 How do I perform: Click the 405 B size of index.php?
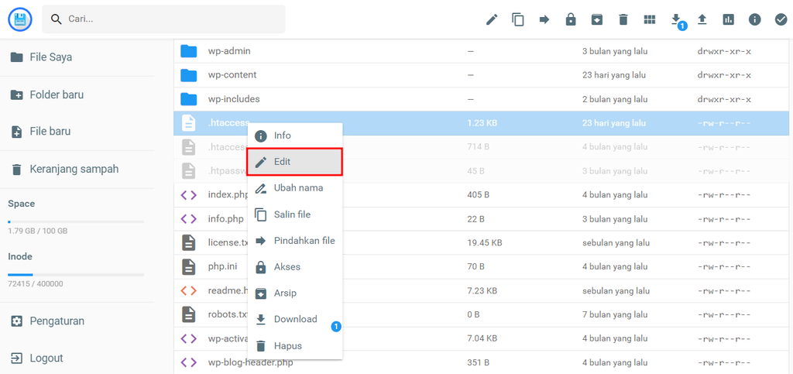click(x=478, y=194)
